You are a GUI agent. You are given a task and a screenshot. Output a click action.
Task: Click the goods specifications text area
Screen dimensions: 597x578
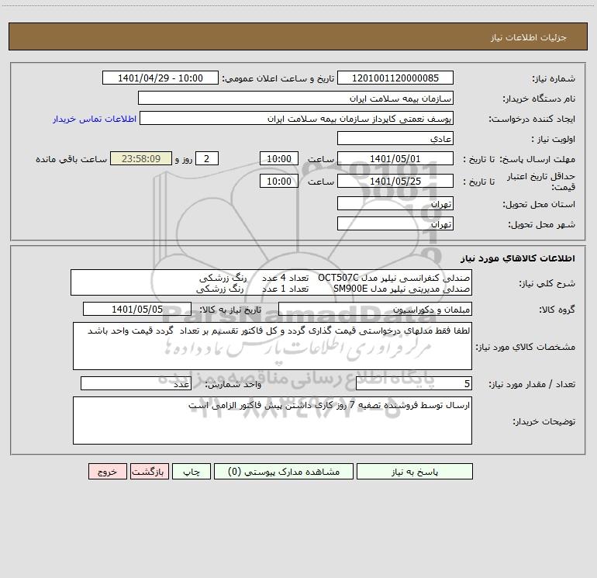(272, 346)
